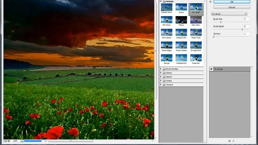Click the OK button
Image resolution: width=258 pixels, height=145 pixels.
(x=232, y=2)
